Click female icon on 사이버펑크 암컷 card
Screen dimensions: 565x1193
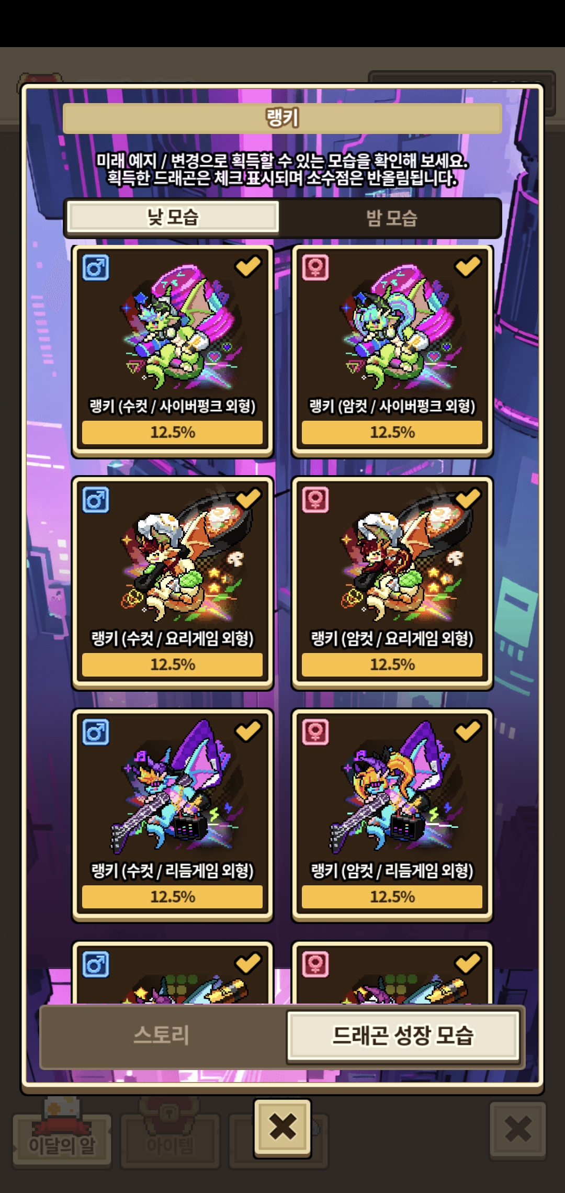point(315,268)
